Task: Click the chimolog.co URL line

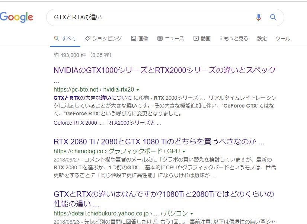Action: tap(117, 151)
